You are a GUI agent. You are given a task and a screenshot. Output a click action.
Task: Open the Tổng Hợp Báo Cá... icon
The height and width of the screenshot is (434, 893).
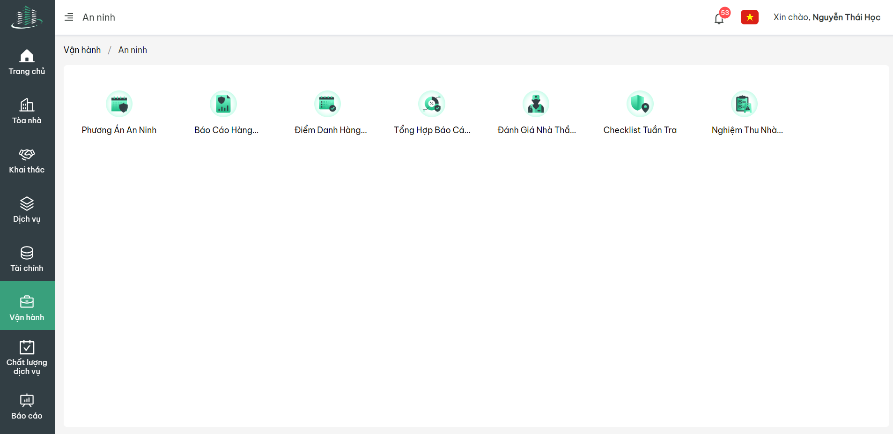(432, 104)
